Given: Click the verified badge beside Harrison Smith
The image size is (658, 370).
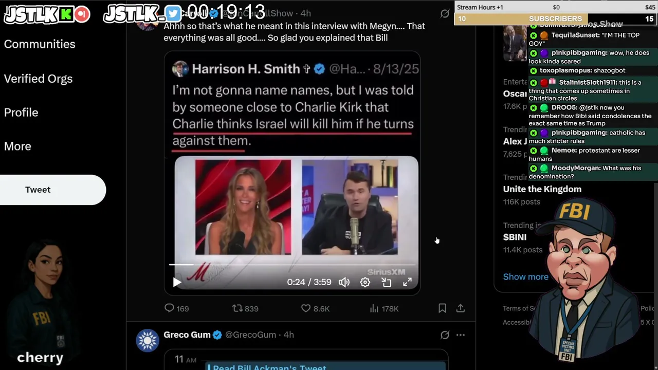Looking at the screenshot, I should [319, 69].
